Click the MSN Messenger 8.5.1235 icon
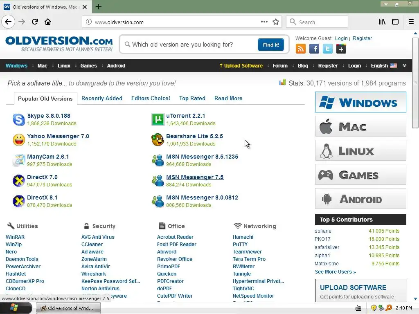 point(158,160)
